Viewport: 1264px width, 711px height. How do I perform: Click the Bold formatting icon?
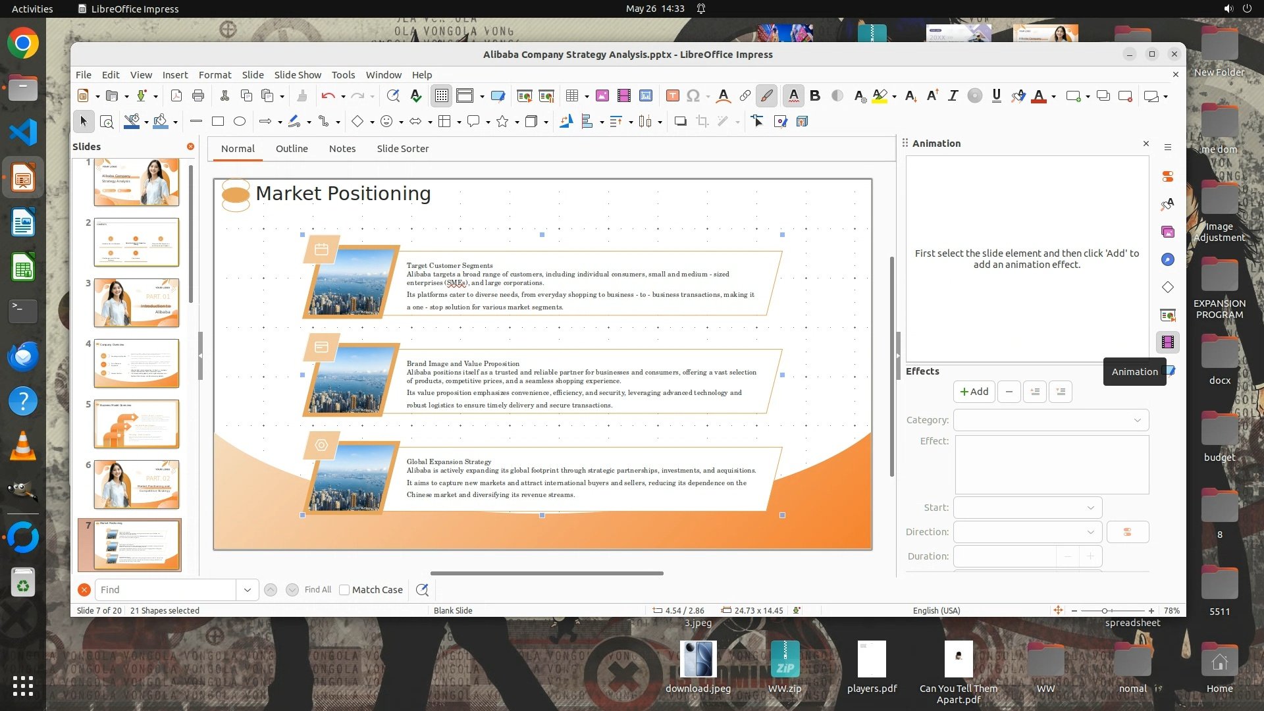click(x=815, y=96)
